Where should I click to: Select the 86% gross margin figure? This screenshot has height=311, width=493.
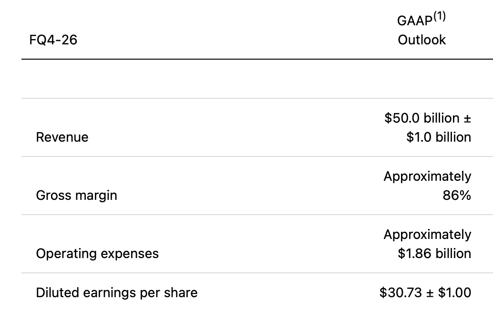tap(457, 196)
